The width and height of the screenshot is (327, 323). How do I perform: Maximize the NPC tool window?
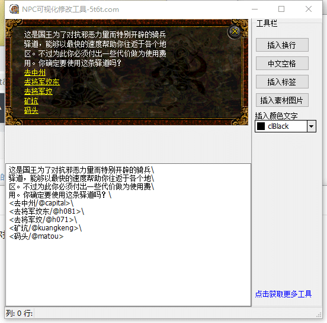[281, 9]
